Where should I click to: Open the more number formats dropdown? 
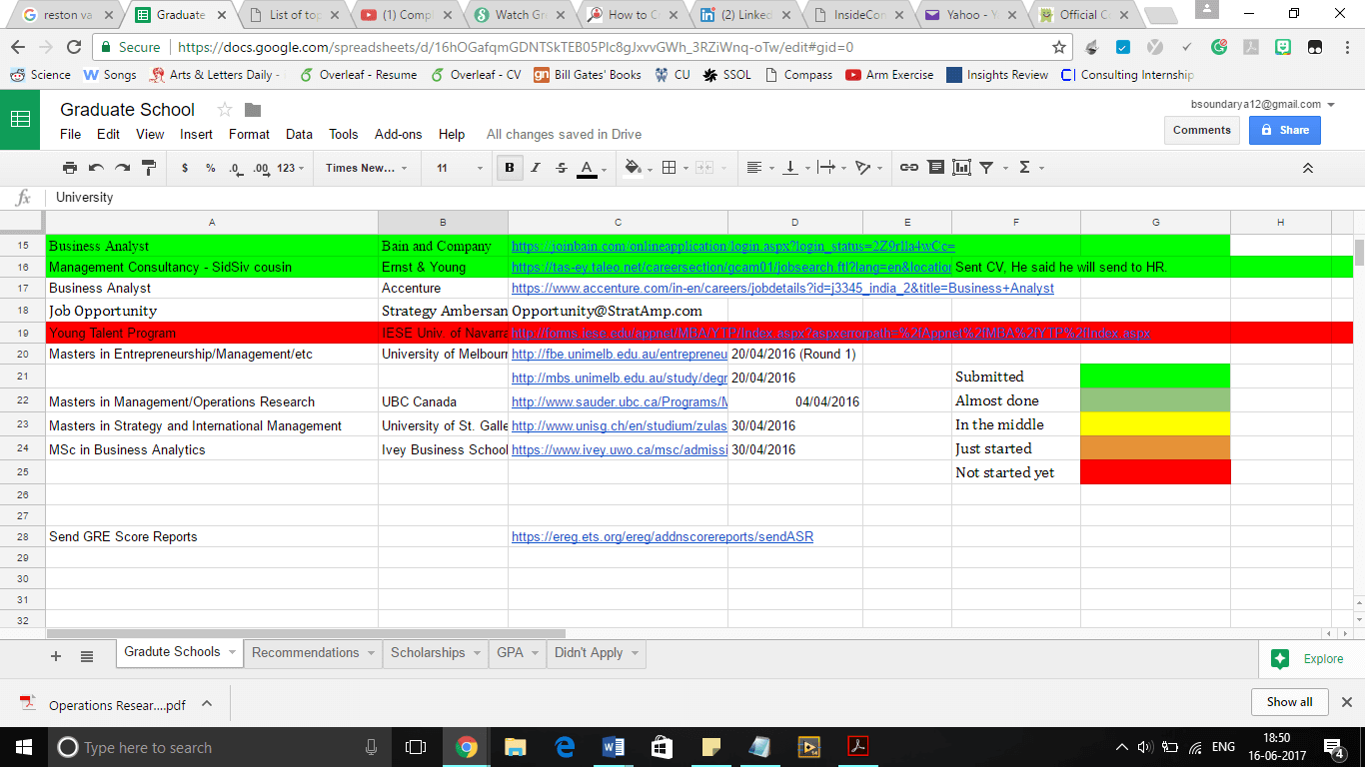291,168
